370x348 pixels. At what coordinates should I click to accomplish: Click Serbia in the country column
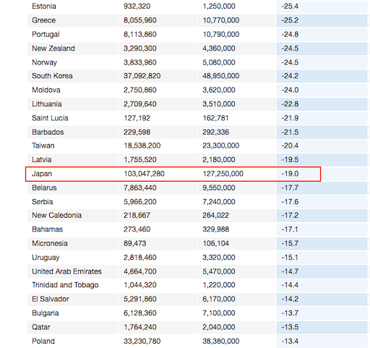tap(42, 202)
